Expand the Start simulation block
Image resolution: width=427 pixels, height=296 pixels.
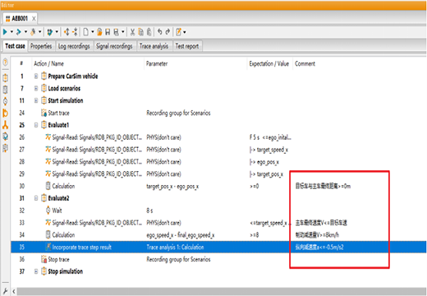[36, 100]
